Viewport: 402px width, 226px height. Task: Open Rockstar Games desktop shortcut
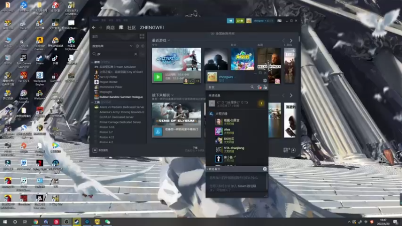pyautogui.click(x=40, y=44)
